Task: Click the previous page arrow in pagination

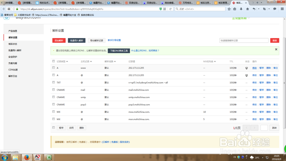Action: [x=247, y=128]
